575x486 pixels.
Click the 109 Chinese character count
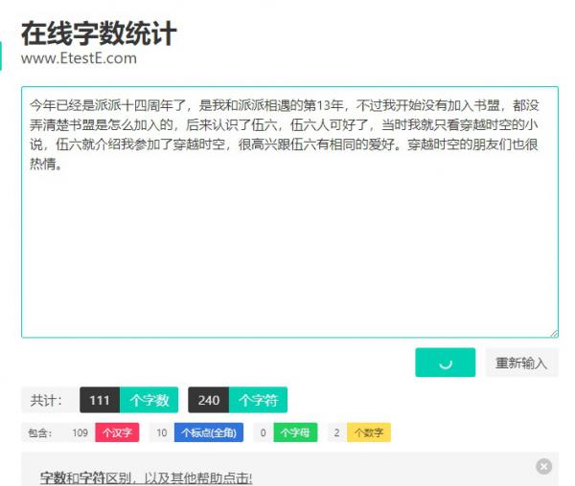[80, 432]
